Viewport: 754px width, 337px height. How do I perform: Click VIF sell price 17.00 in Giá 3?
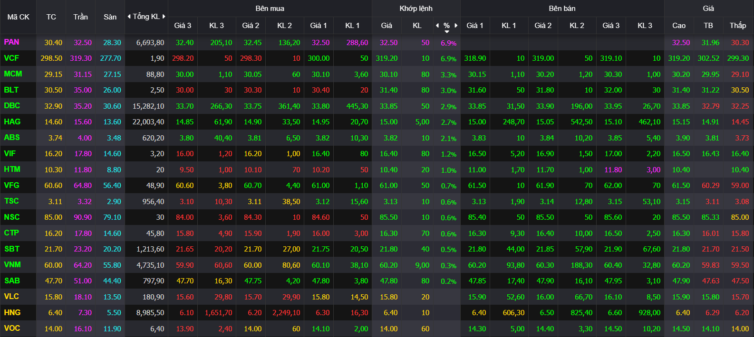613,154
